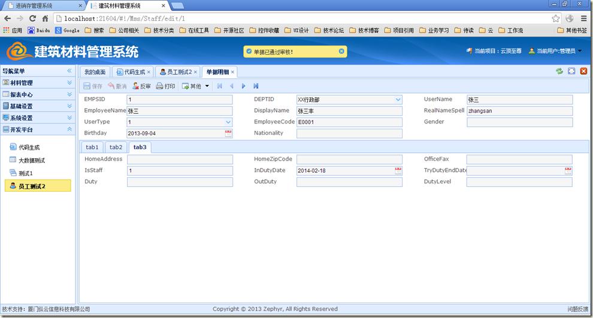Image resolution: width=593 pixels, height=318 pixels.
Task: Click the fullscreen icon in tab bar
Action: (571, 71)
